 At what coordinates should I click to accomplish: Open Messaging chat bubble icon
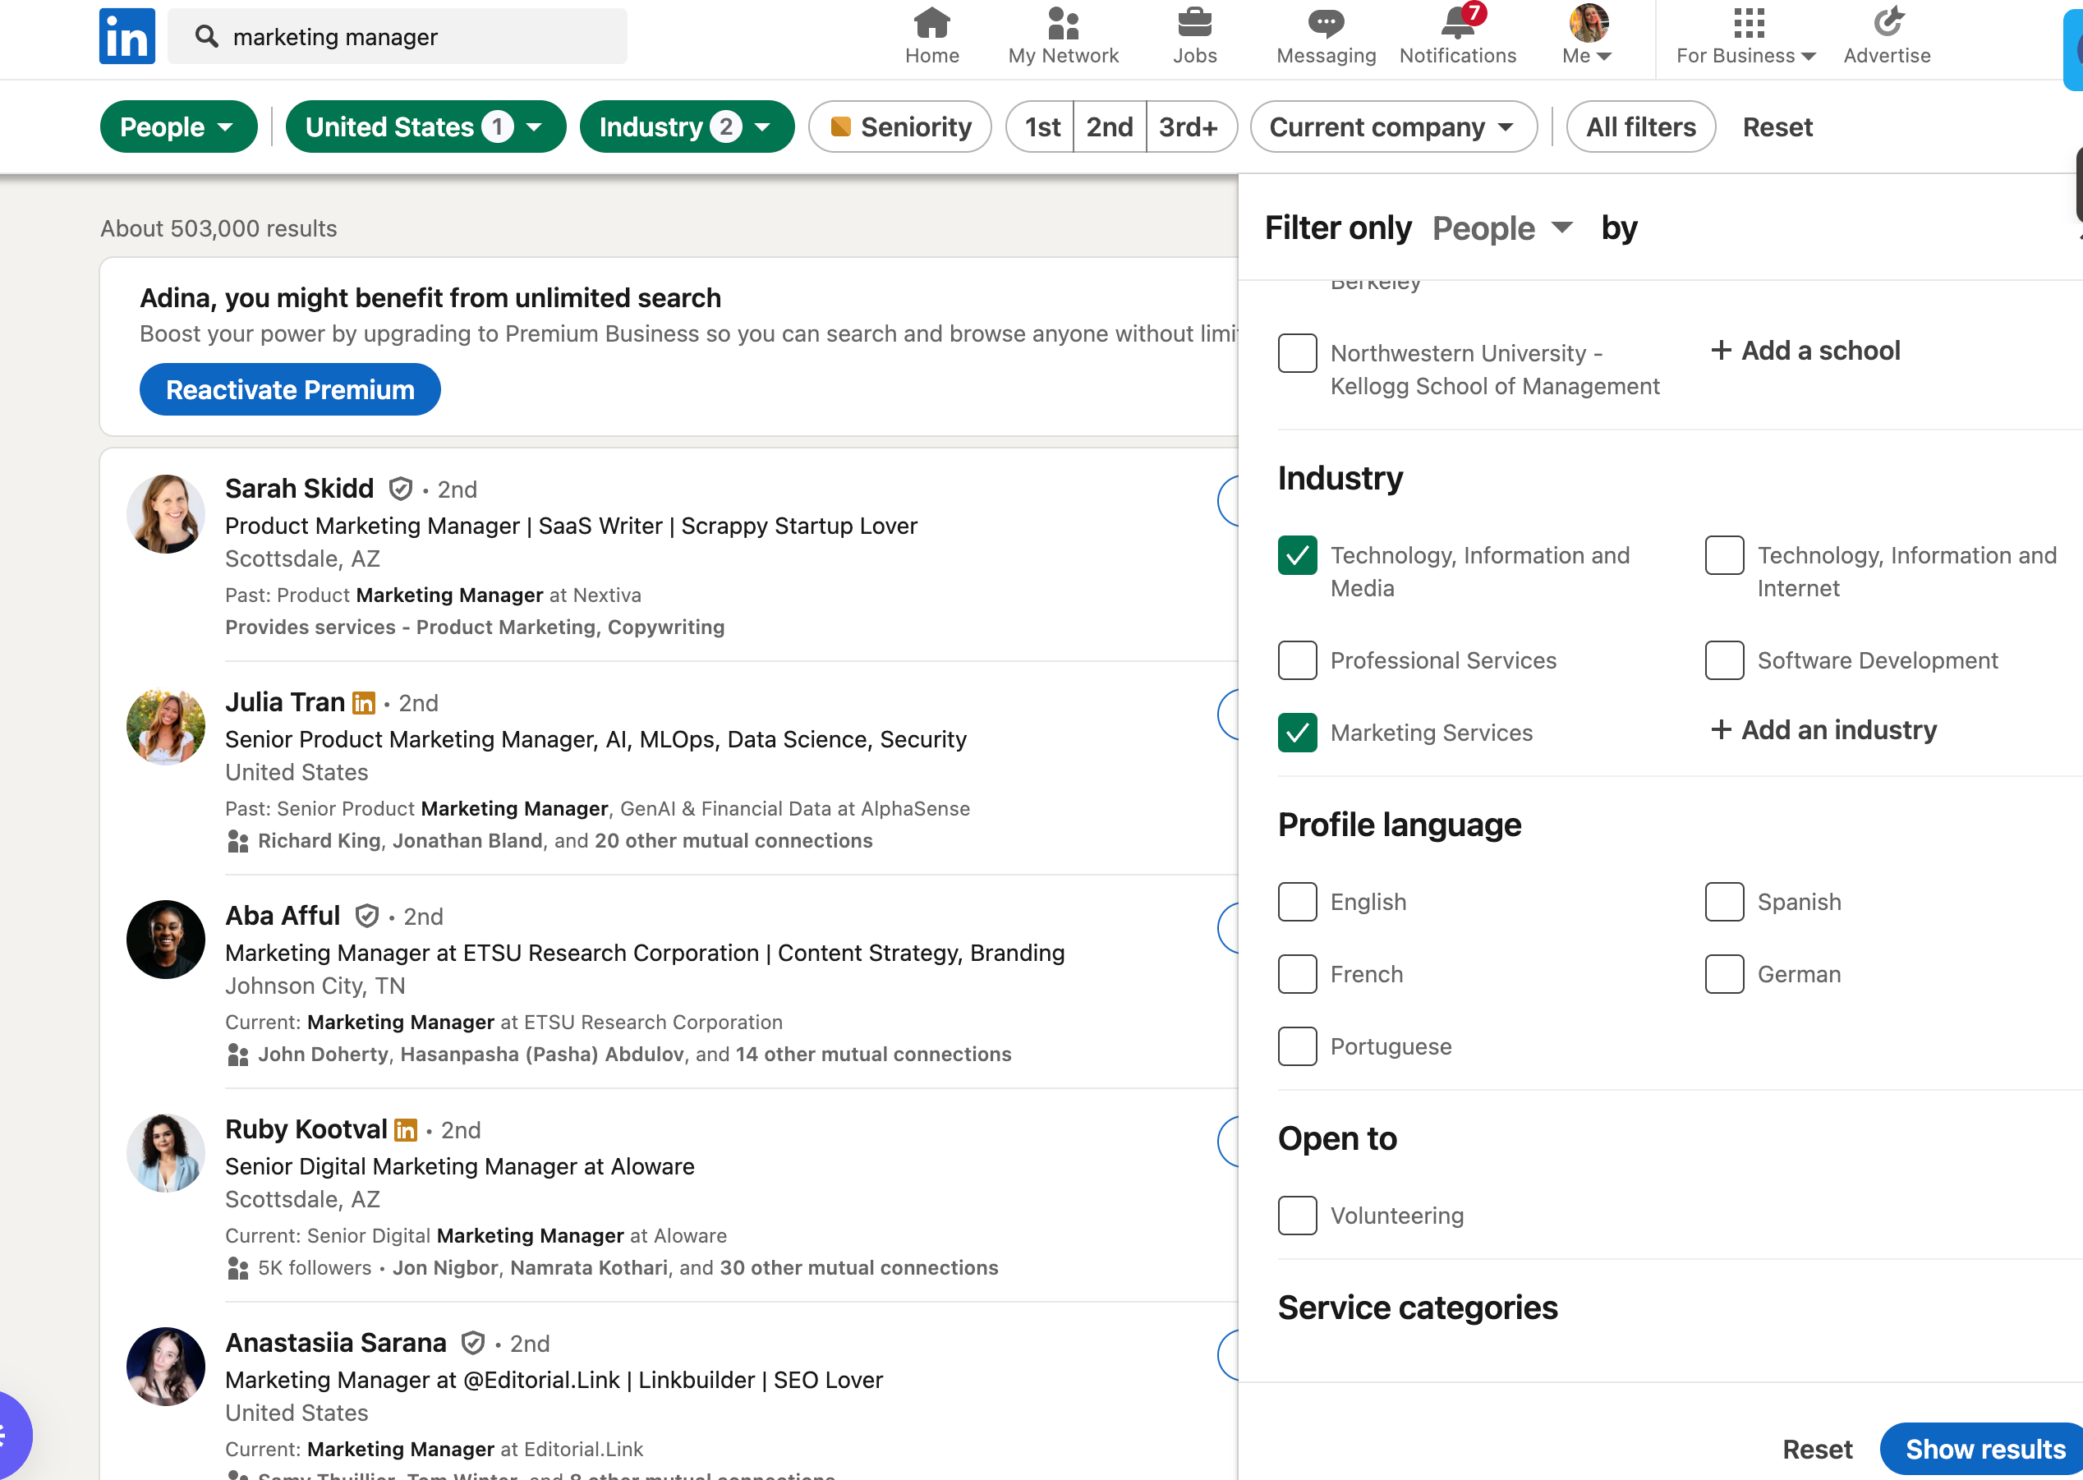pyautogui.click(x=1325, y=24)
